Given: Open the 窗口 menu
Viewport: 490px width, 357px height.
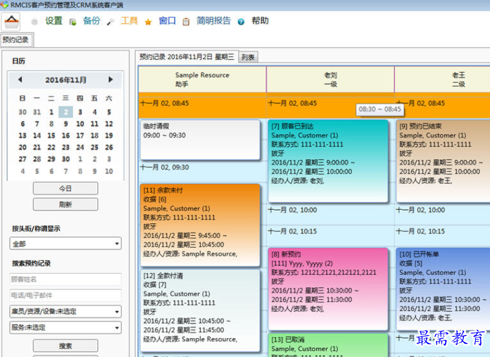Looking at the screenshot, I should click(x=166, y=20).
